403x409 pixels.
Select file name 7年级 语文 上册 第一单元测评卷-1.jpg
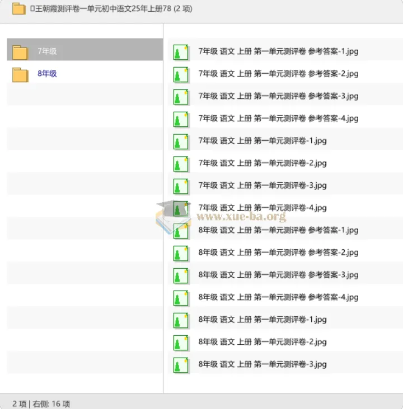[x=263, y=141]
